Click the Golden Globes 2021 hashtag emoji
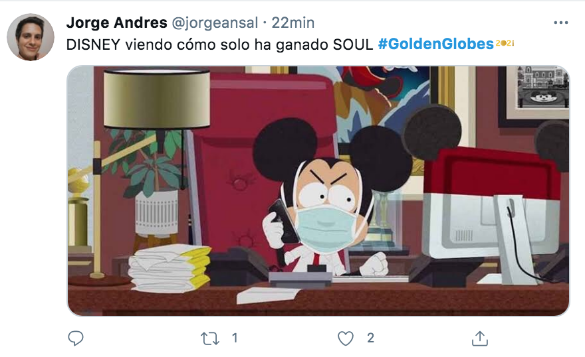Viewport: 585px width, 357px height. 505,44
